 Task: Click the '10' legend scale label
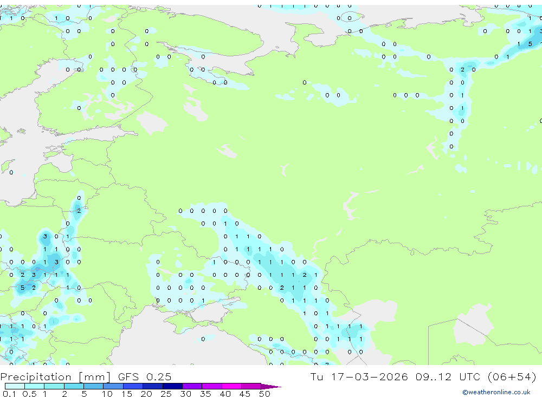pos(107,394)
